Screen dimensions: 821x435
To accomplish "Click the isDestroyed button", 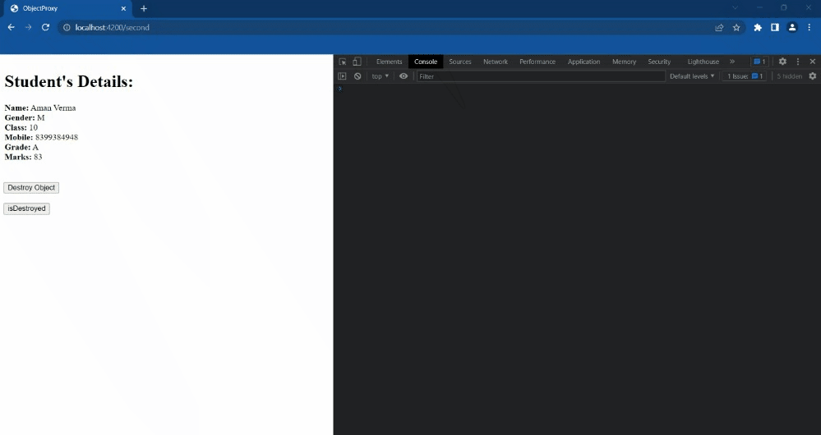I will [26, 208].
